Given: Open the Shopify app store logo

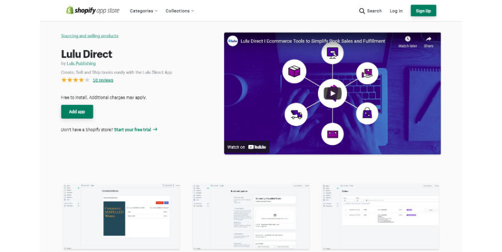Looking at the screenshot, I should click(93, 11).
